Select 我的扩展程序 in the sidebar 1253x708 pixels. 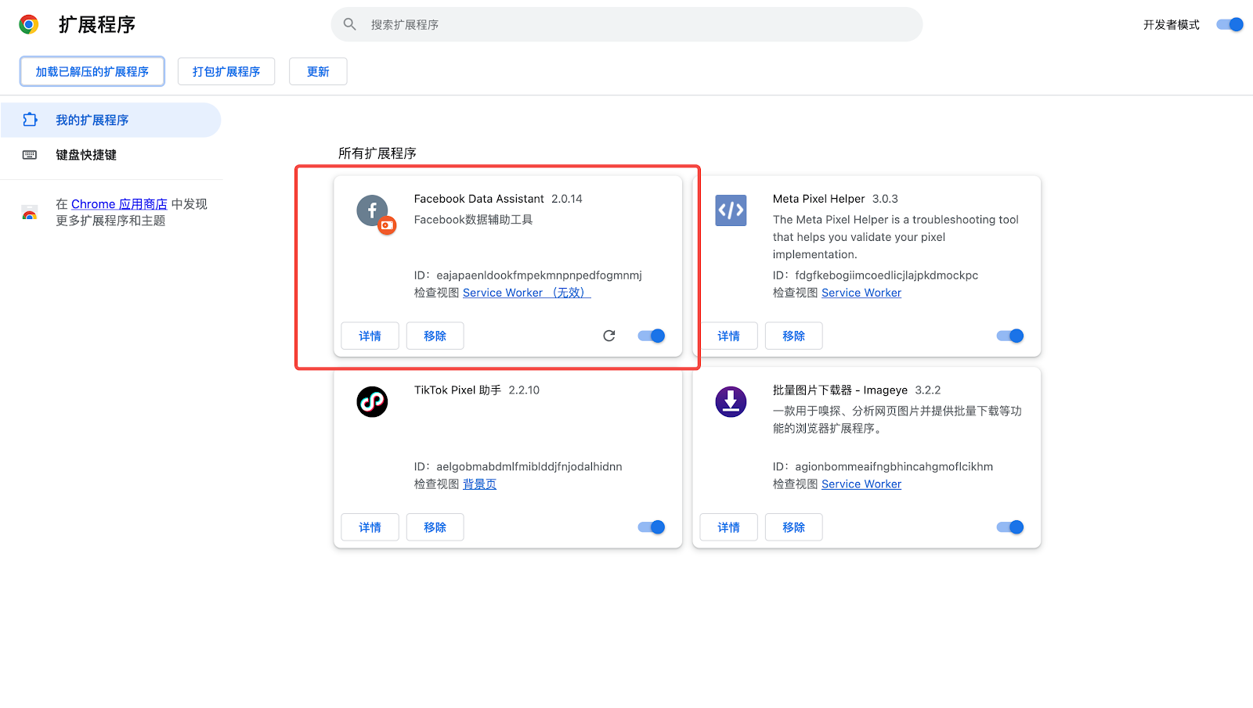point(92,120)
